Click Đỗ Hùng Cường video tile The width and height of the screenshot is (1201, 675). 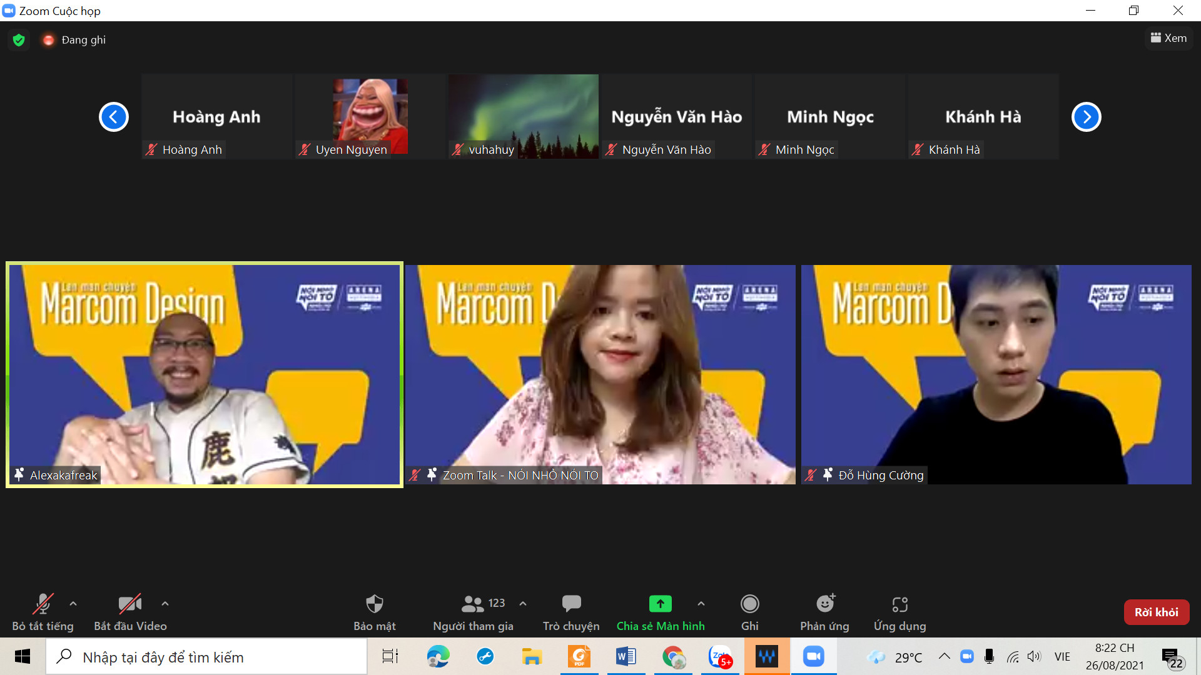click(996, 374)
